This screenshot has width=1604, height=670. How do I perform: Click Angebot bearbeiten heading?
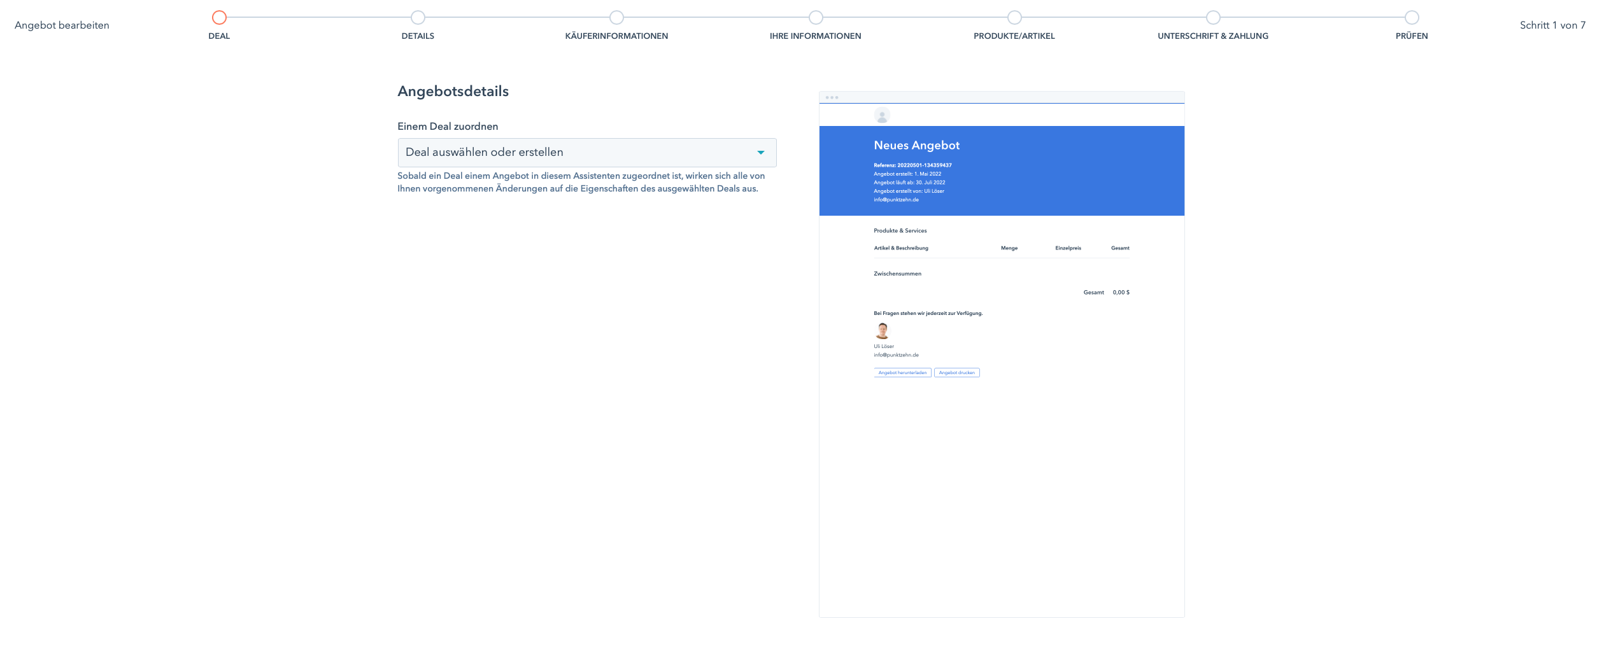[62, 25]
